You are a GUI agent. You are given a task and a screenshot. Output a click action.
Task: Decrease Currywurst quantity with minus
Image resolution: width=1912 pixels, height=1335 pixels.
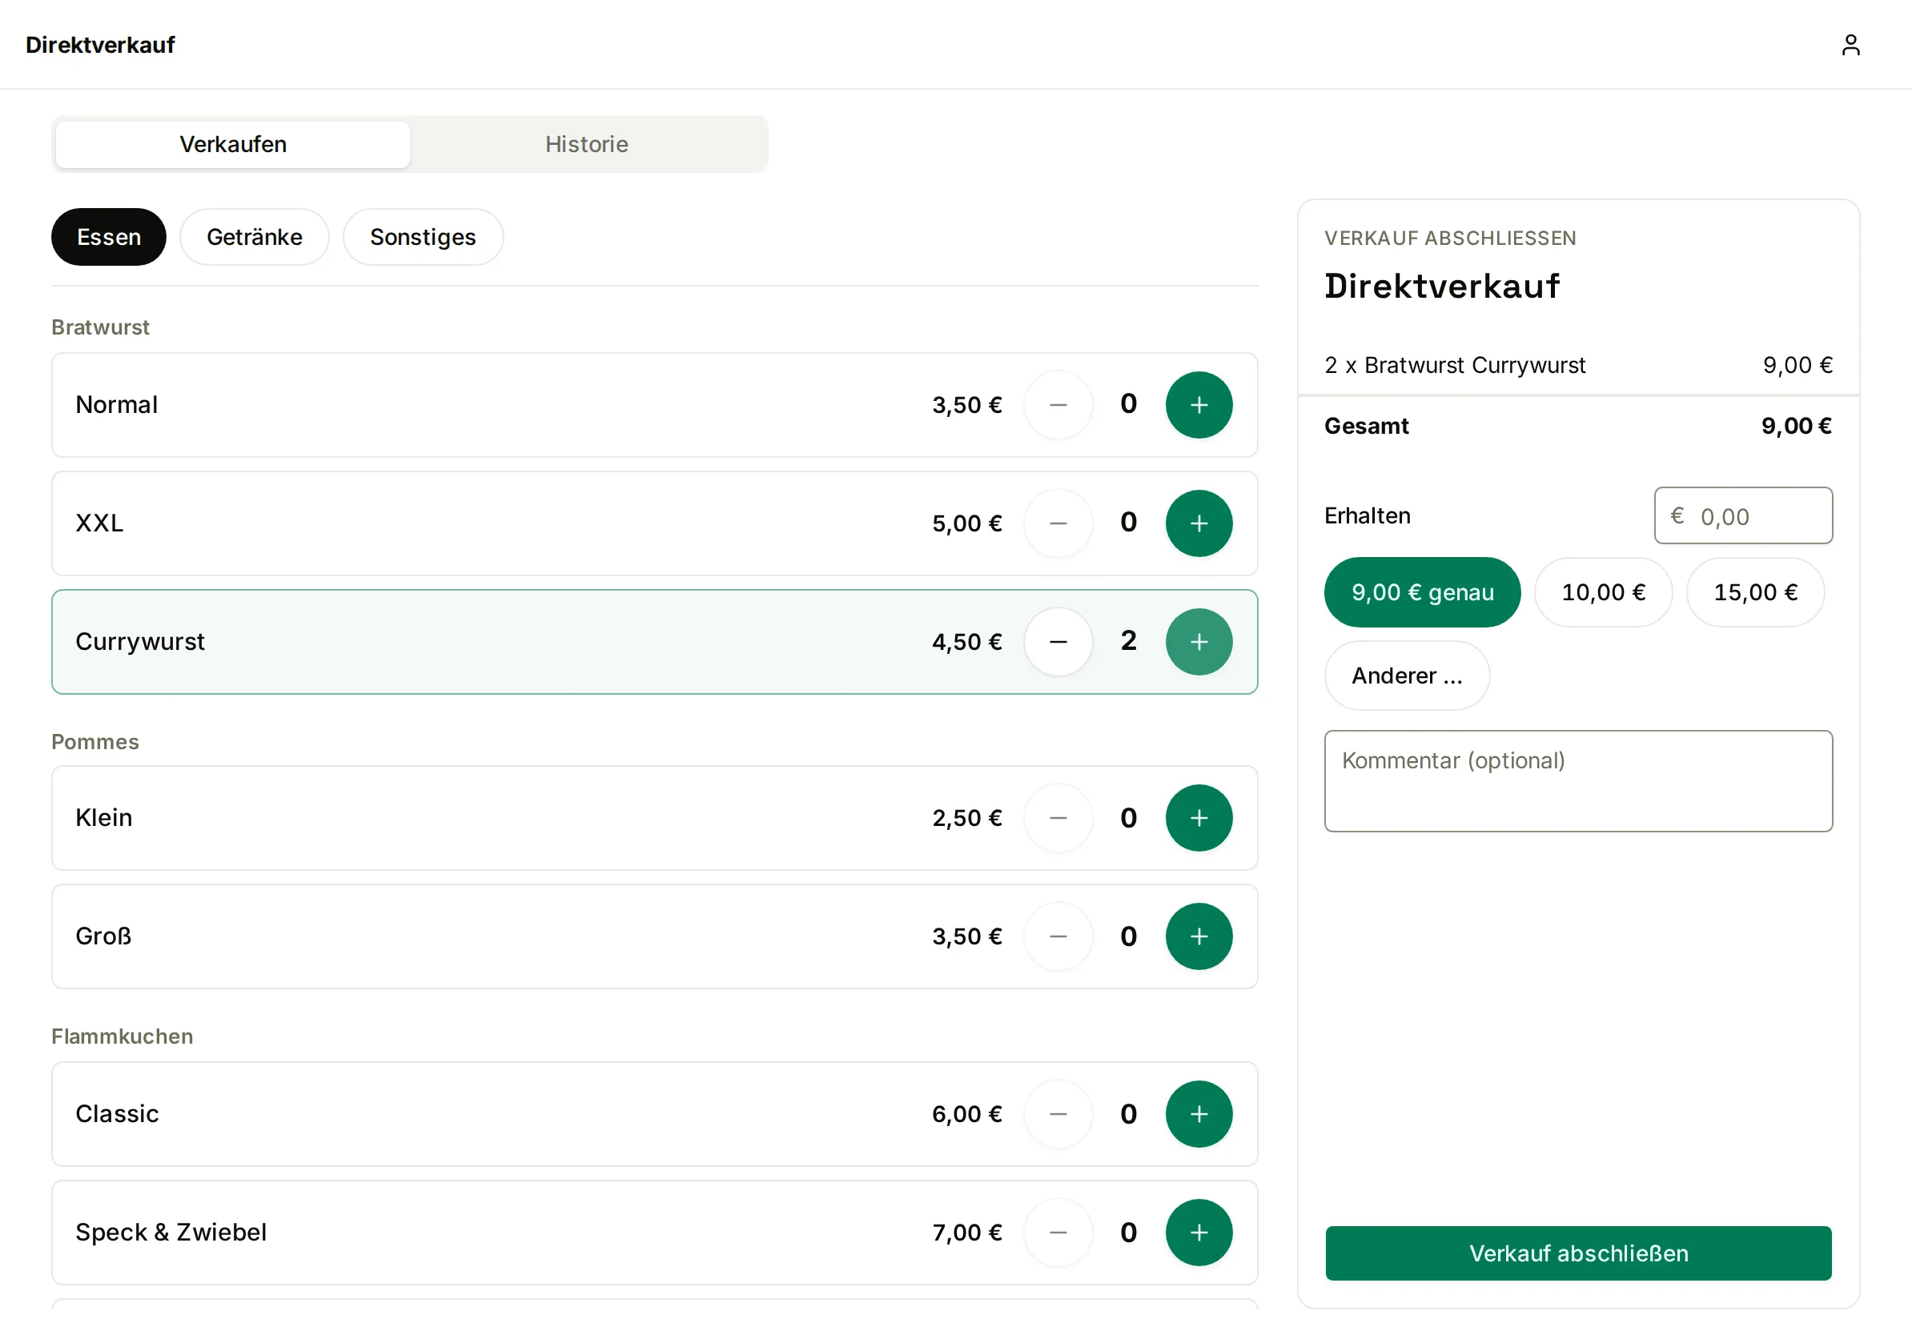(1058, 641)
